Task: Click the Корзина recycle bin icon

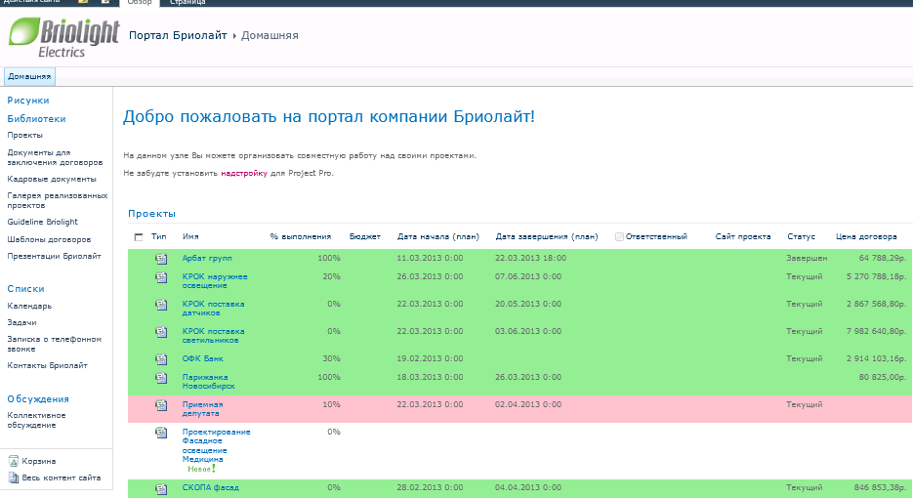Action: [14, 461]
